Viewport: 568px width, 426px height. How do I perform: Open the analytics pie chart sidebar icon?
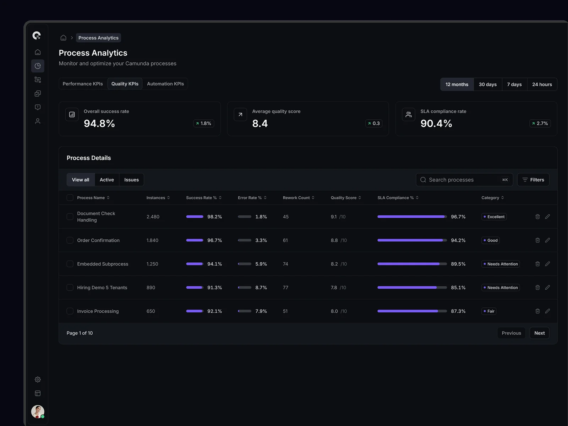38,66
